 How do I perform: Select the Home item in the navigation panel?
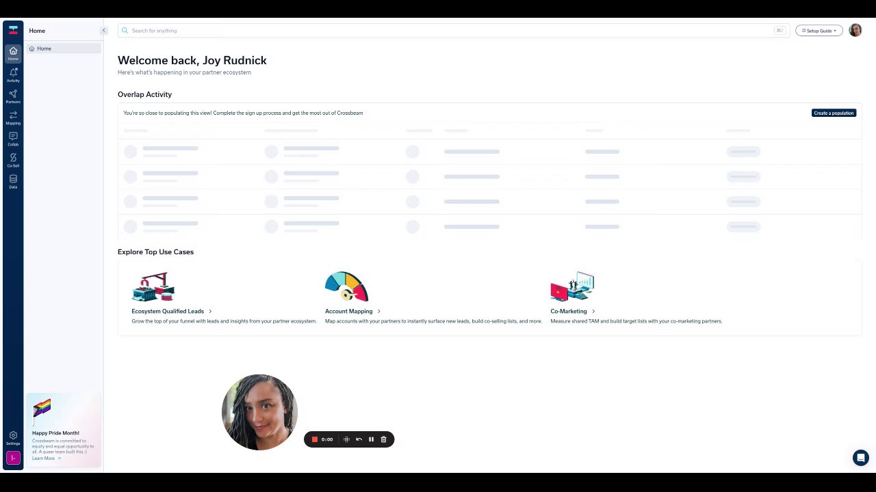point(64,49)
